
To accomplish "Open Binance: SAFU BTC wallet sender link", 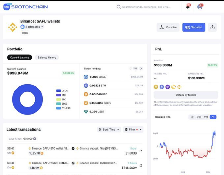I will 51,148.
